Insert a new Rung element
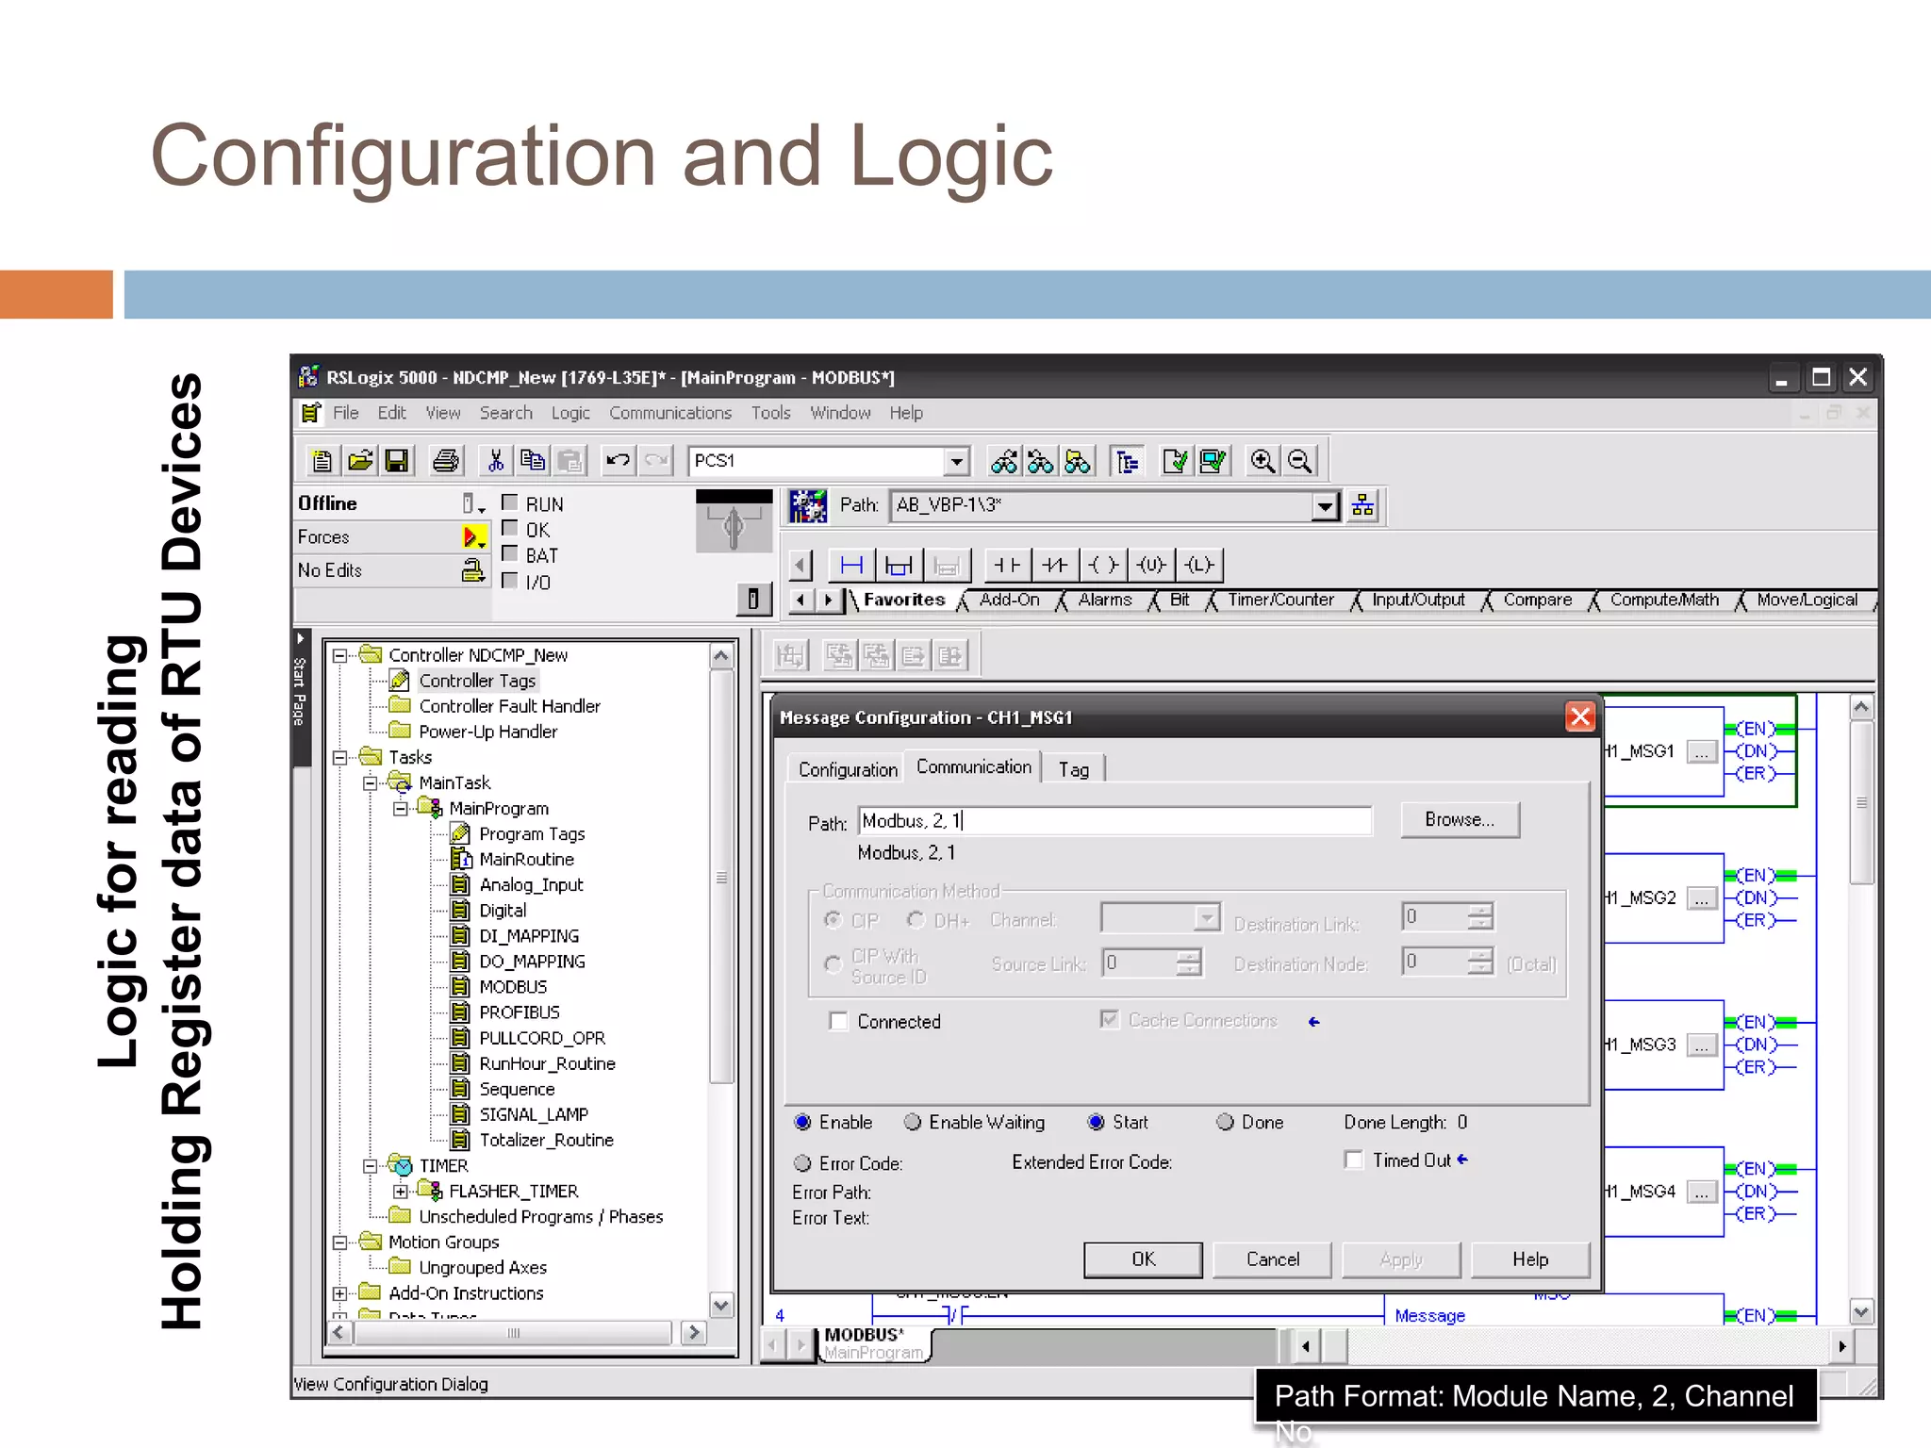This screenshot has width=1931, height=1448. [x=851, y=565]
